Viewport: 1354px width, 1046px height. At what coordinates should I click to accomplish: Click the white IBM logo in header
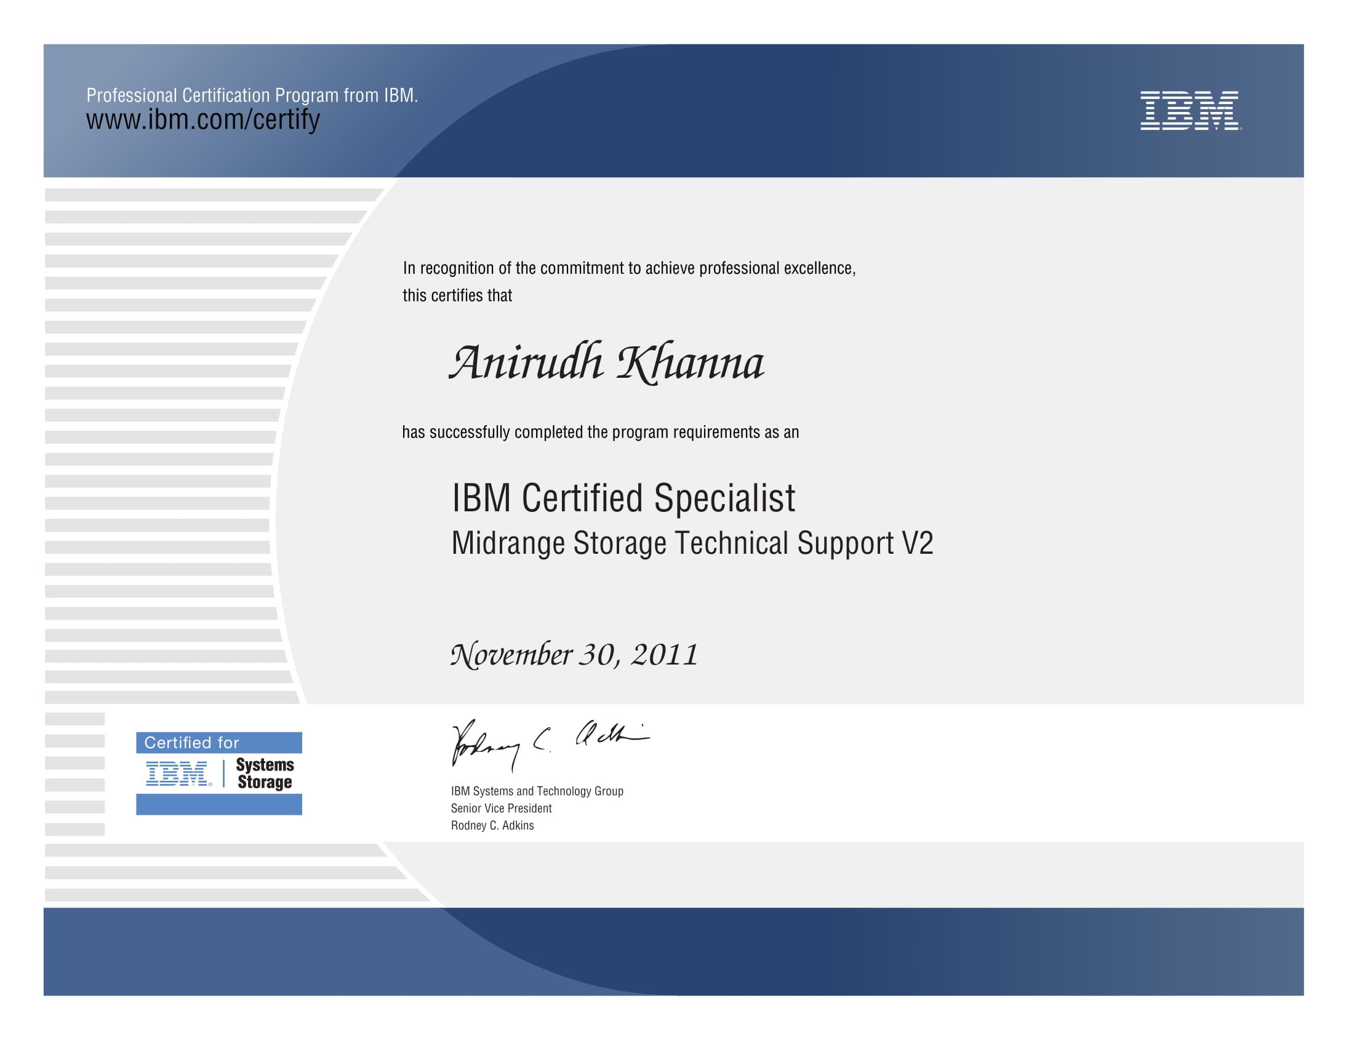click(x=1189, y=110)
